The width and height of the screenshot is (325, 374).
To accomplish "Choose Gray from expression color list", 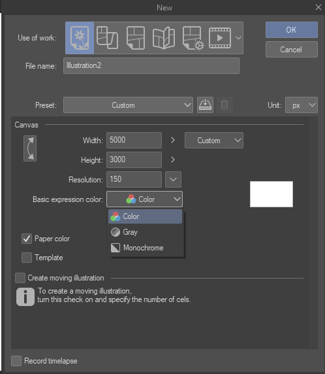I will coord(145,232).
